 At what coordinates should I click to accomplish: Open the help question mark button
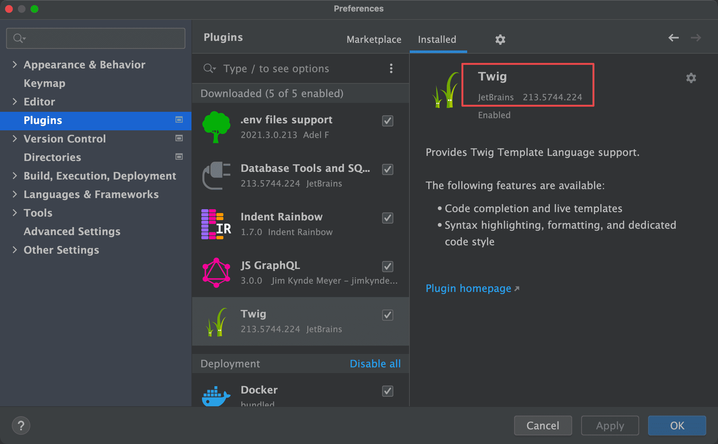(21, 425)
